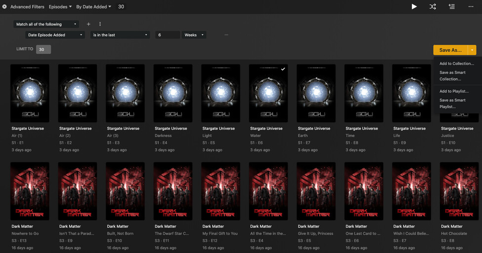Edit the weeks number field
482x253 pixels.
tap(168, 35)
